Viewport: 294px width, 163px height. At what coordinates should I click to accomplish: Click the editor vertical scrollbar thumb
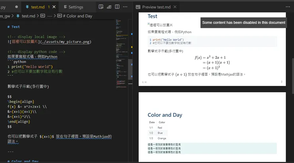coord(130,69)
